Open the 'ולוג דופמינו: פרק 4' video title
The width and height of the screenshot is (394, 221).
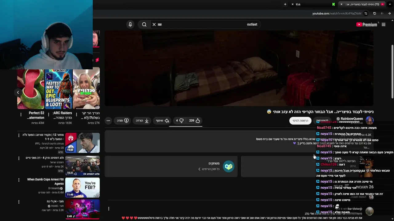45,158
